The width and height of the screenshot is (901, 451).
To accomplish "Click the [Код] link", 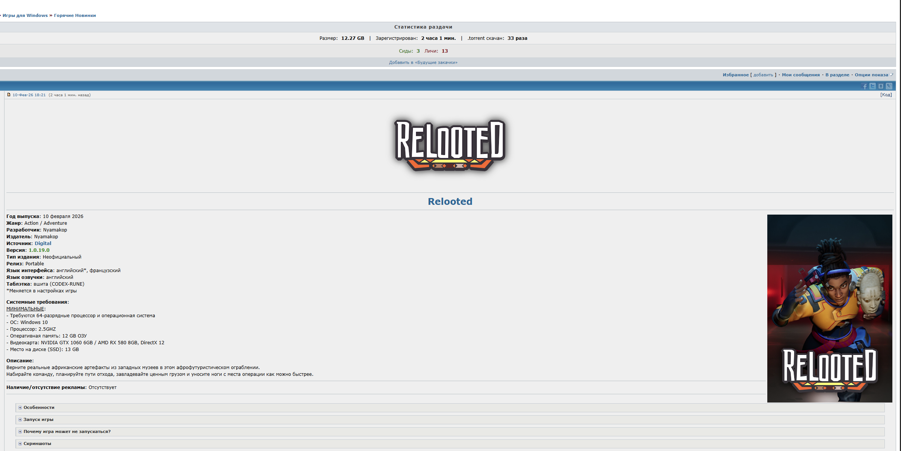I will pyautogui.click(x=886, y=95).
